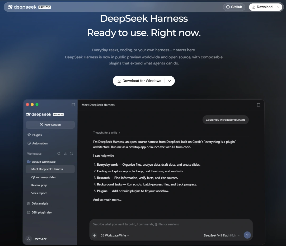This screenshot has width=286, height=246.
Task: Click Download for Windows button
Action: coord(139,81)
